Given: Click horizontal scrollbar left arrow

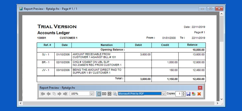Looking at the screenshot, I should (x=21, y=103).
